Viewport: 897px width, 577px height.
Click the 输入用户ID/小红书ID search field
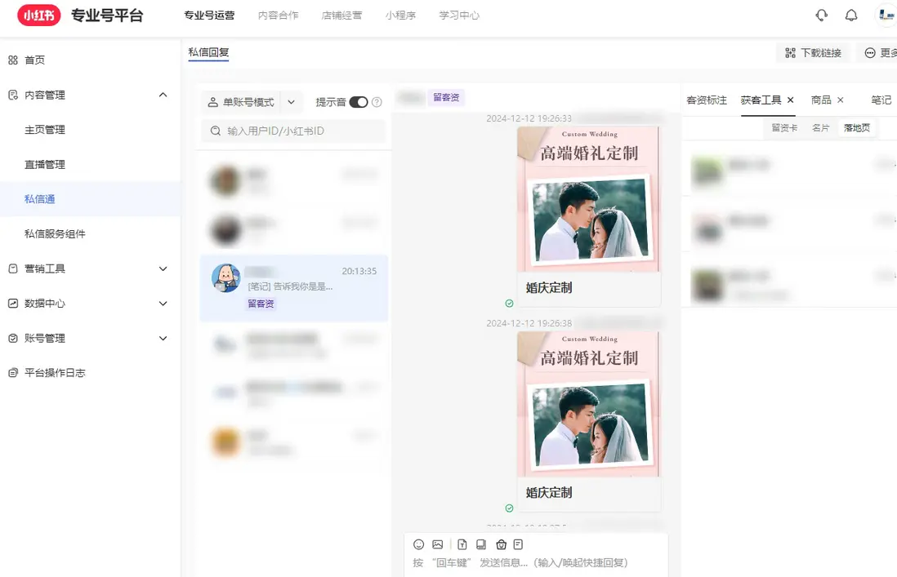point(293,131)
